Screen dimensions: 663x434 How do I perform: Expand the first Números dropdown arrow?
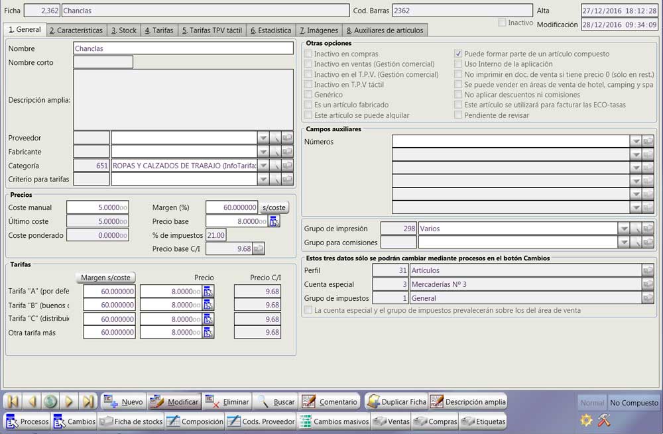tap(636, 142)
